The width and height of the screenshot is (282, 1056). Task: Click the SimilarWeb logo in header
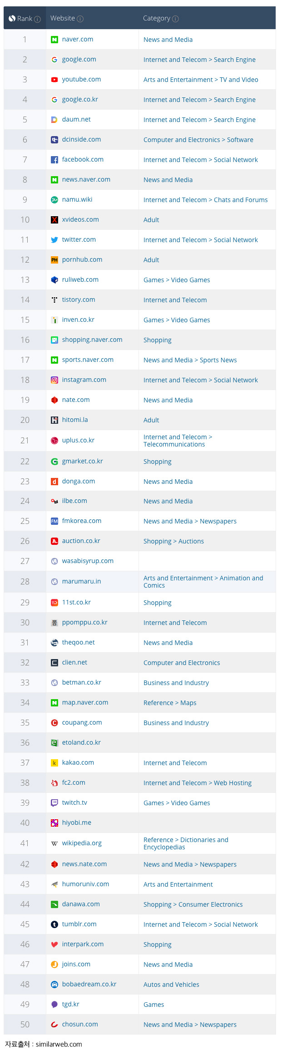point(12,19)
